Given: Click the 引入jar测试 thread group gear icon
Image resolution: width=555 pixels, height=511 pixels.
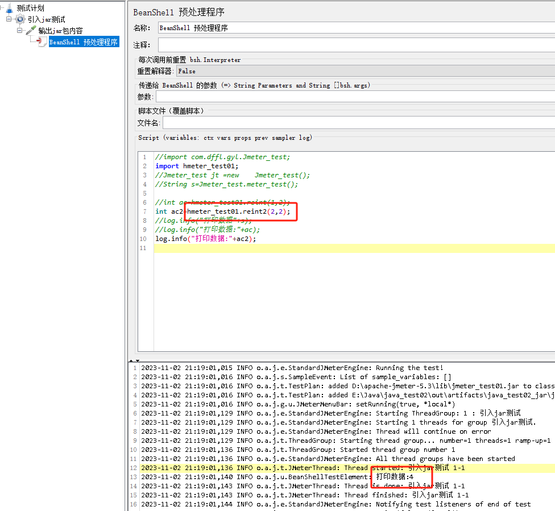Looking at the screenshot, I should point(20,19).
